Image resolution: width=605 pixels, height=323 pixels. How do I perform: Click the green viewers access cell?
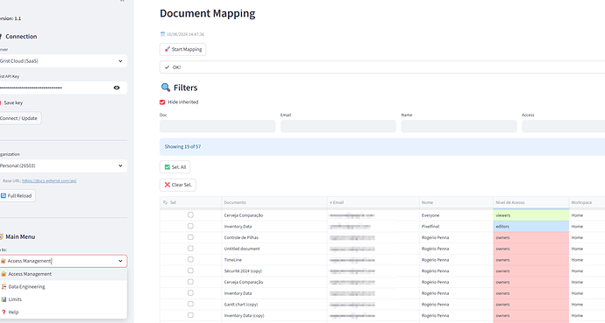[x=531, y=215]
